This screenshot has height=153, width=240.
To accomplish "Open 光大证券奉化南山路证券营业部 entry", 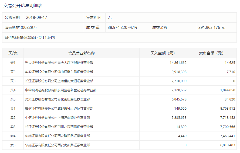I will (58, 99).
